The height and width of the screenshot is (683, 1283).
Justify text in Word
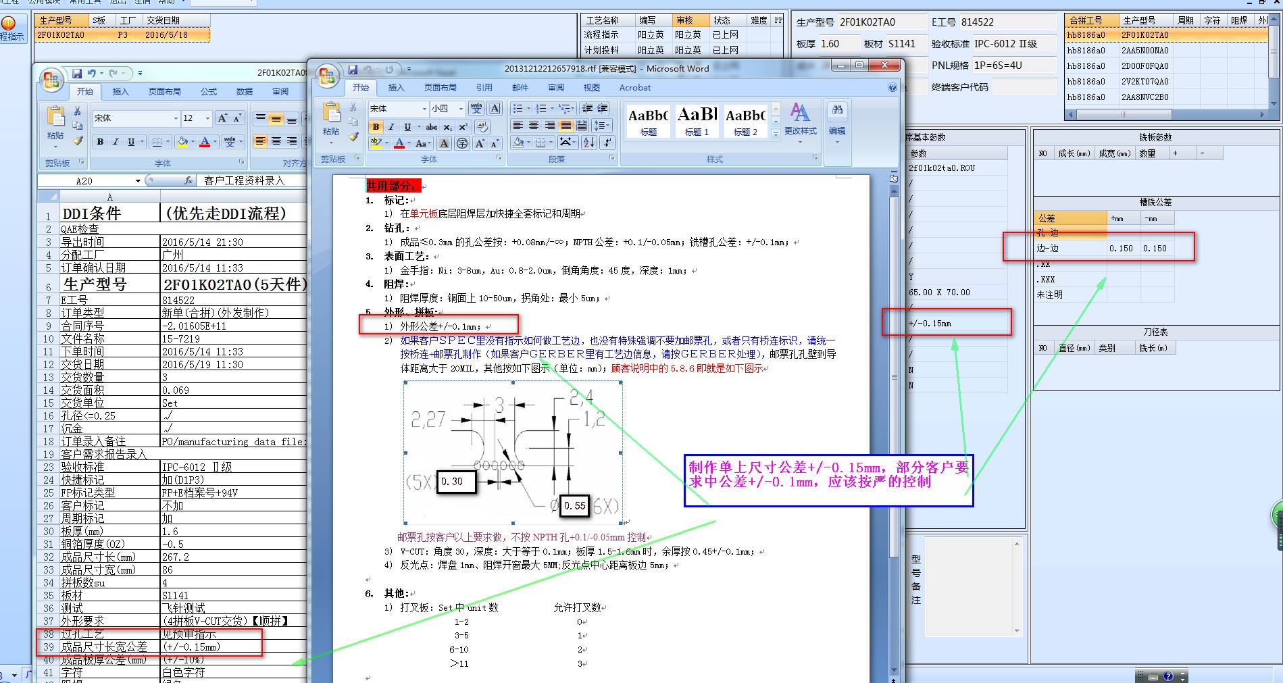(x=565, y=126)
